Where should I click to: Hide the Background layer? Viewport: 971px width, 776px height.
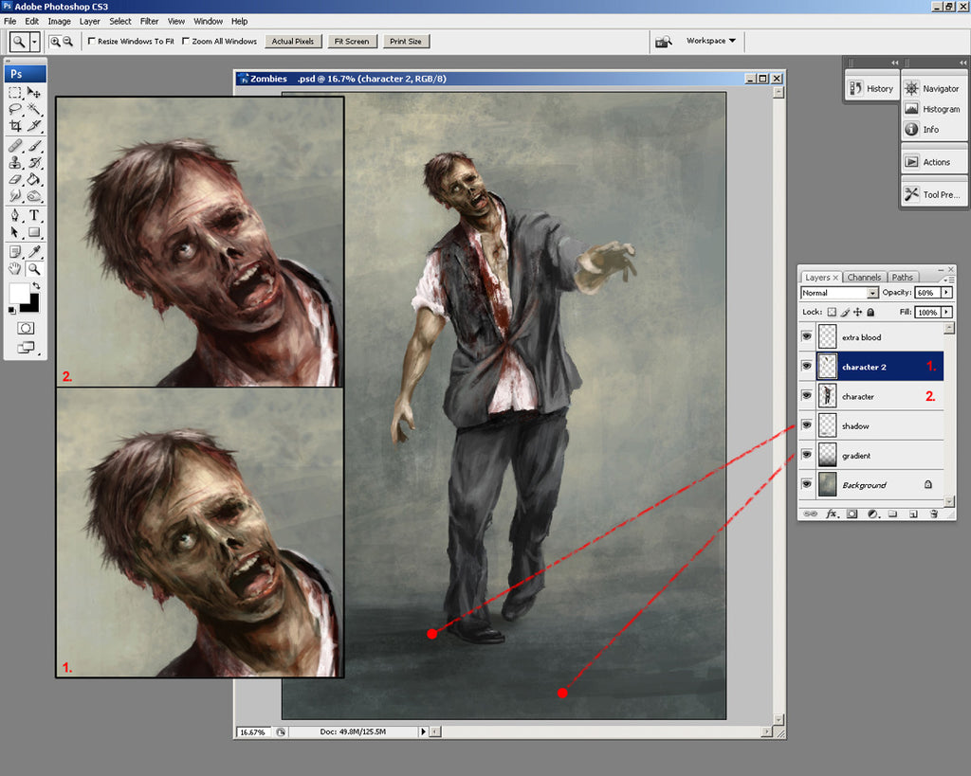point(807,484)
